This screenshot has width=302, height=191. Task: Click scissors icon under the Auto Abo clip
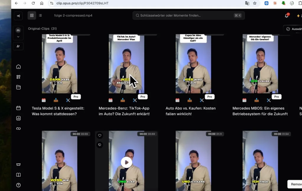tap(202, 100)
